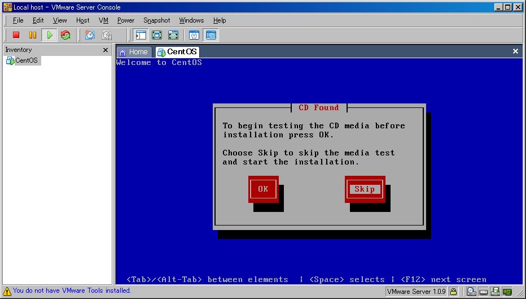The image size is (526, 299).
Task: Click the network adapter status icon
Action: pyautogui.click(x=507, y=292)
